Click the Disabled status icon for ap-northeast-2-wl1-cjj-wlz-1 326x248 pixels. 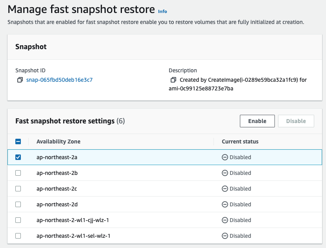(225, 220)
